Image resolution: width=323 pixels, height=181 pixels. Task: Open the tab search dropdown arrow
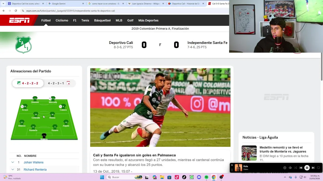pyautogui.click(x=3, y=4)
